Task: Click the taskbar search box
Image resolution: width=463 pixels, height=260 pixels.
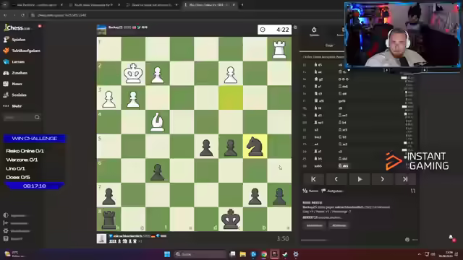Action: tap(200, 254)
